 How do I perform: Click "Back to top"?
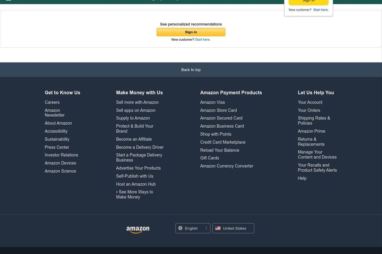point(191,69)
